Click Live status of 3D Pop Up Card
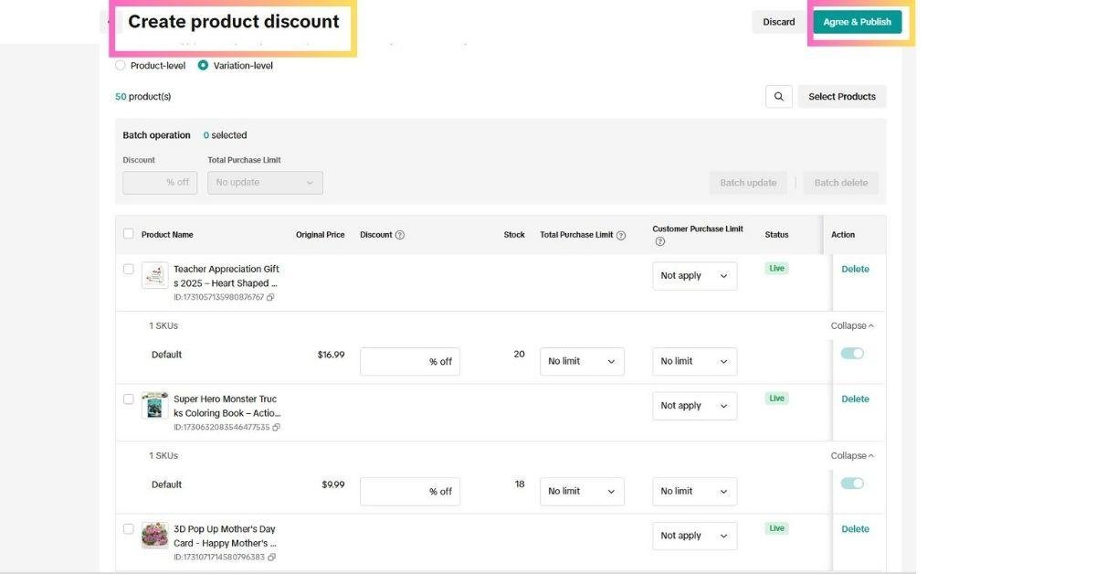This screenshot has height=574, width=1096. [x=777, y=527]
